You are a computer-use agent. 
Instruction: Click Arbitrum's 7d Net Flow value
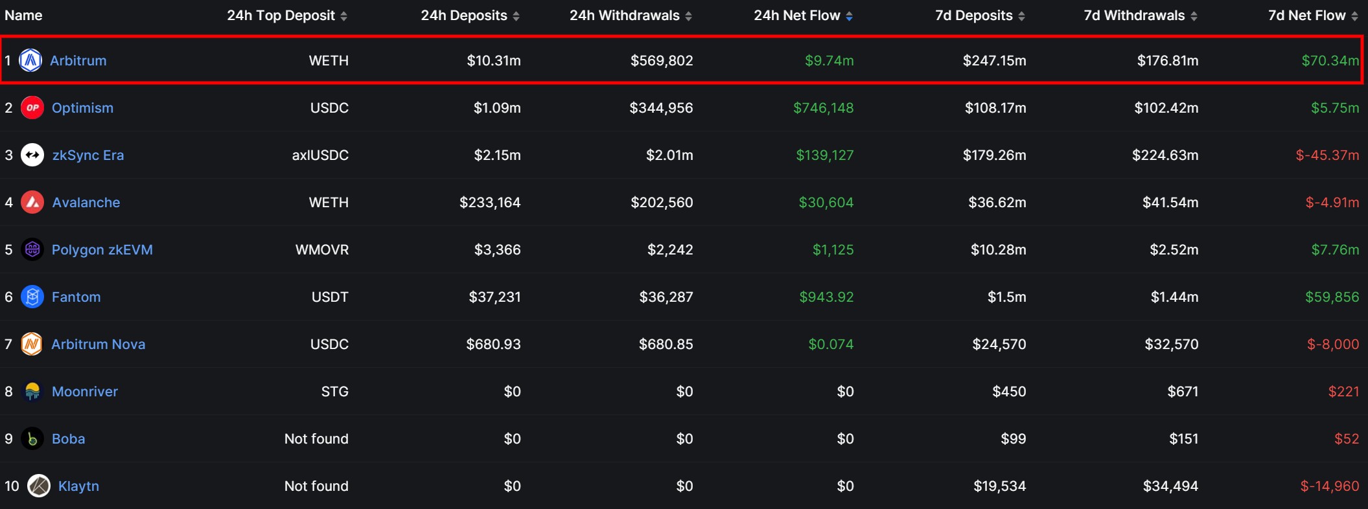(x=1330, y=60)
